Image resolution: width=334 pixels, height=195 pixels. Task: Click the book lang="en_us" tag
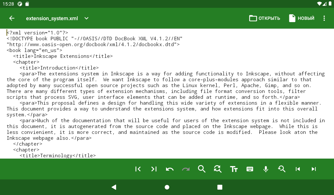coord(34,50)
